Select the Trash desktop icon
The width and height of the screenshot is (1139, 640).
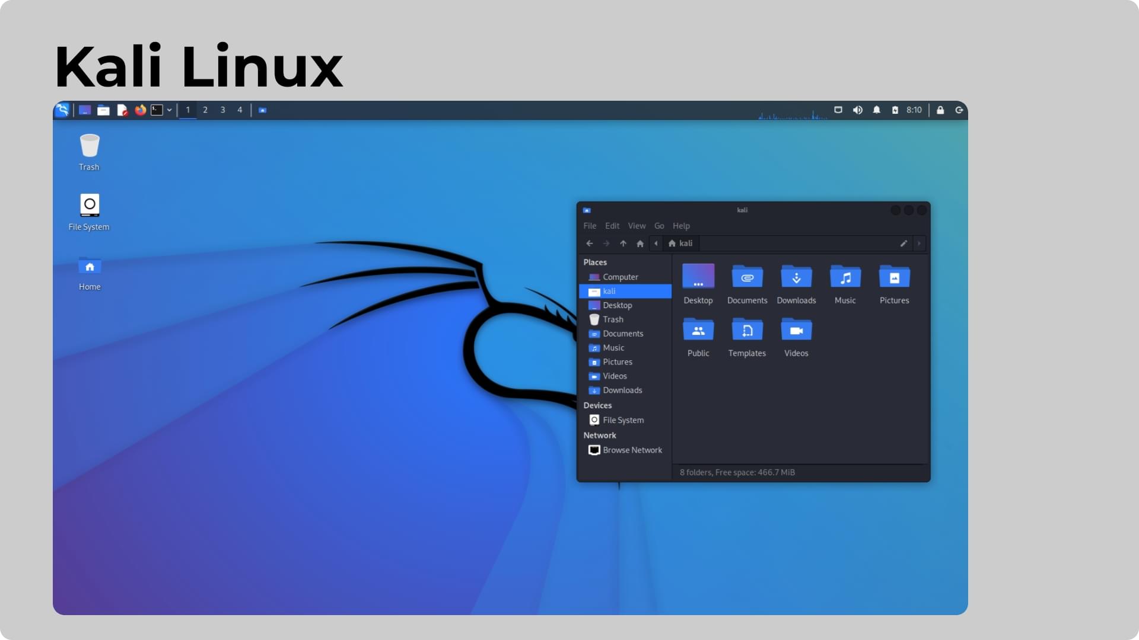tap(90, 152)
